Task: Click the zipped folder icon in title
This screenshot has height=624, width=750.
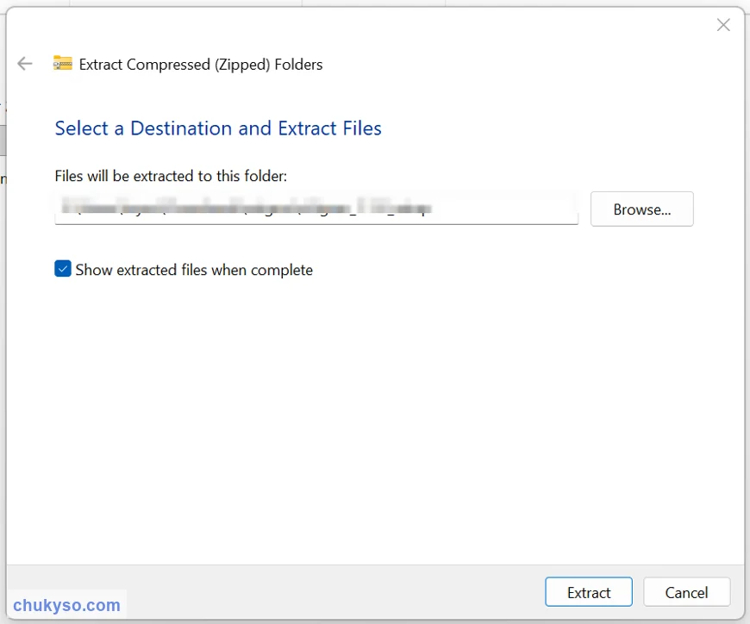Action: 63,63
